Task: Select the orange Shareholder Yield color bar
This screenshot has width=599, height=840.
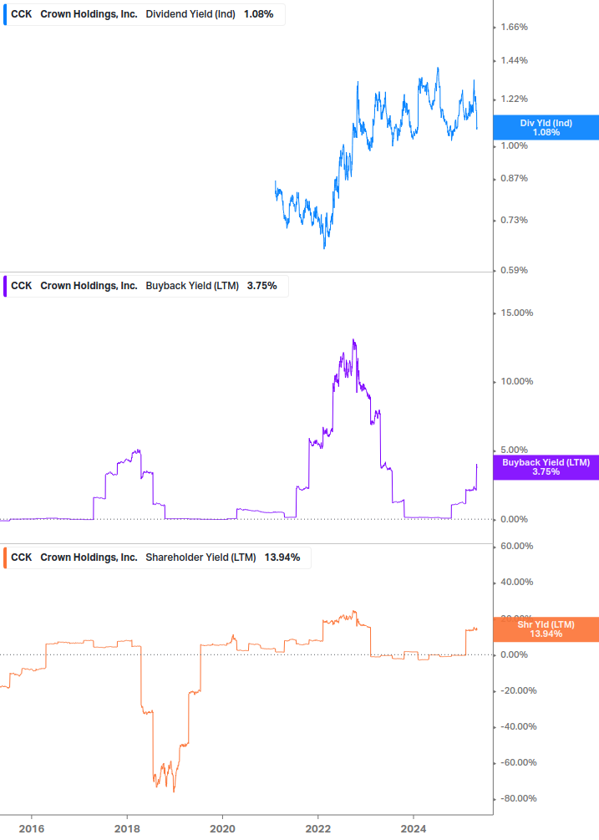Action: [x=5, y=557]
